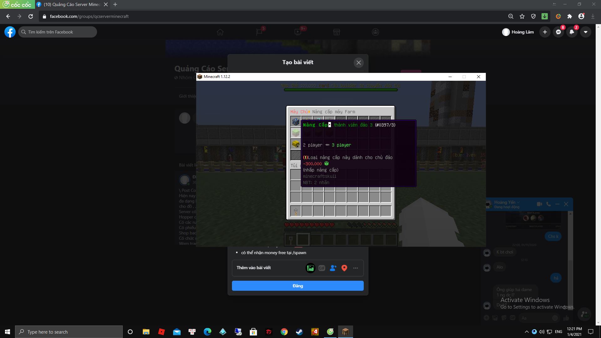Click the Đăng post button
The width and height of the screenshot is (601, 338).
coord(297,286)
